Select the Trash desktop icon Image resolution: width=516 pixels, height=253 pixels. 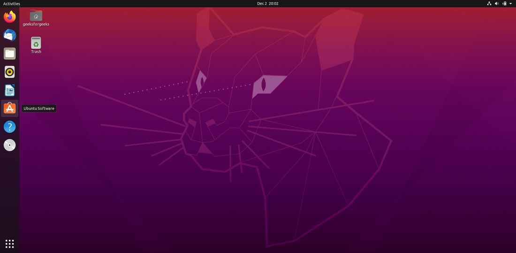tap(36, 43)
